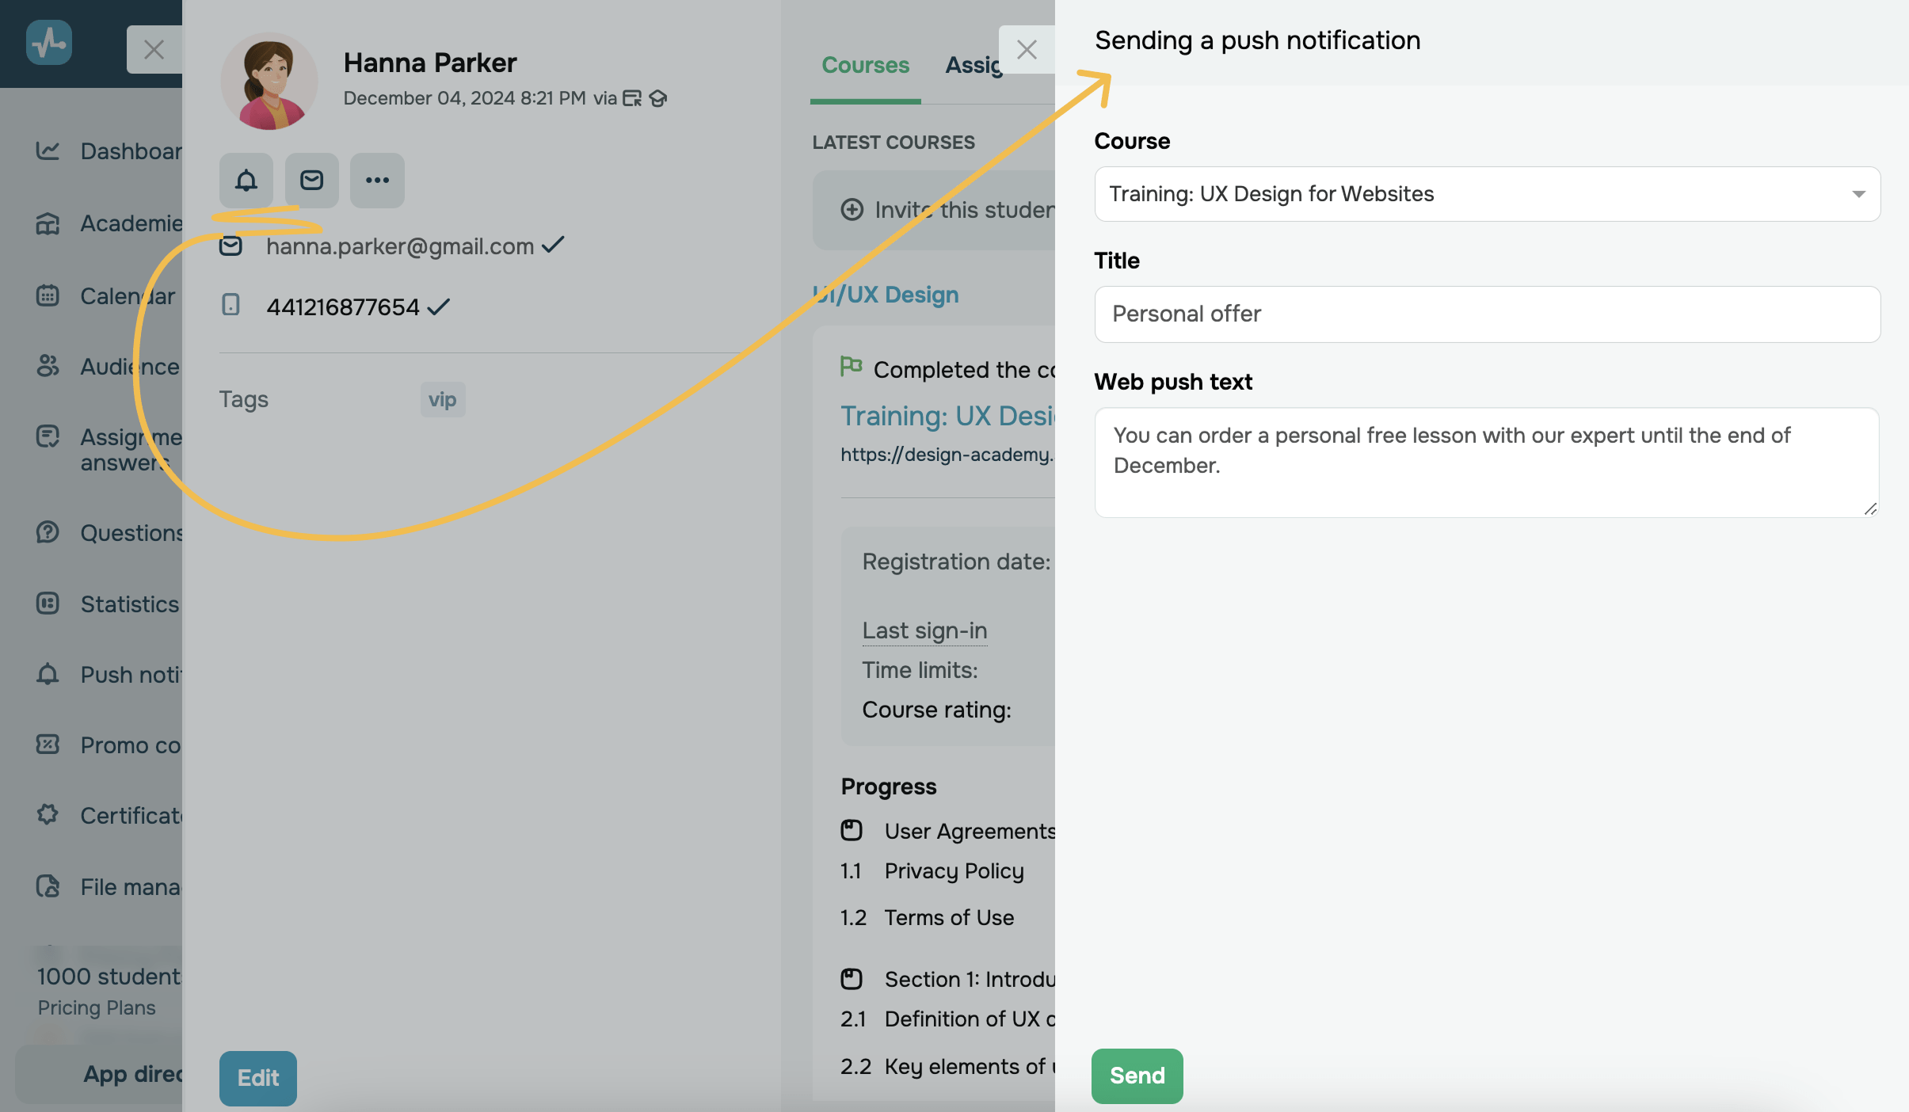This screenshot has width=1909, height=1112.
Task: Click the Title input field
Action: [1486, 314]
